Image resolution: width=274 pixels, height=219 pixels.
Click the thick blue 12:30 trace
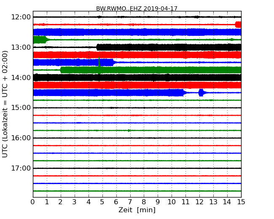click(137, 32)
